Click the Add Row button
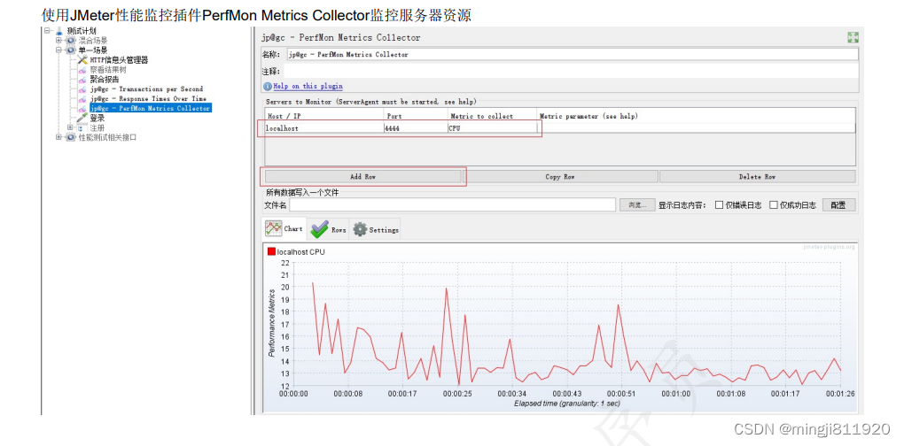The image size is (904, 446). point(362,177)
